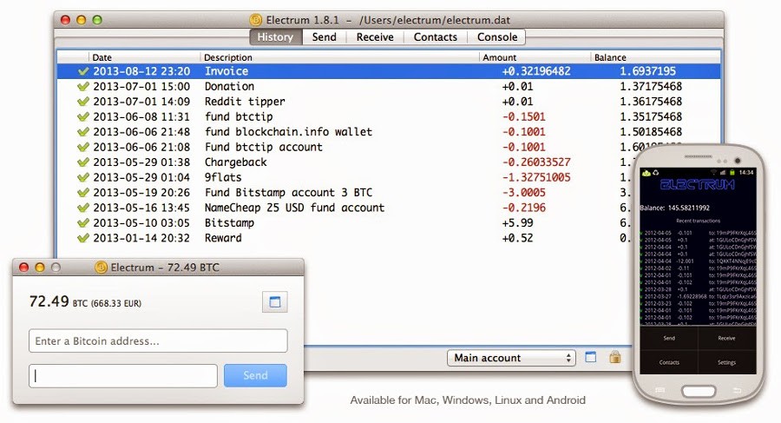Viewport: 781px width, 423px height.
Task: Click the checkmark on Reward row
Action: pos(83,238)
